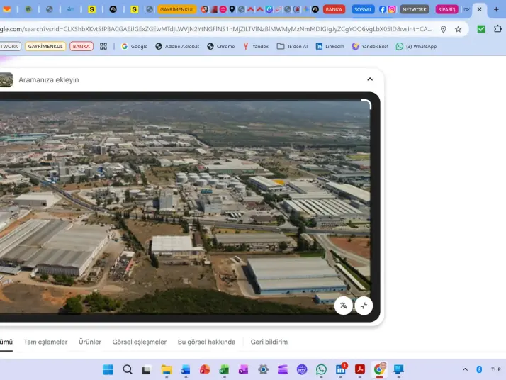
Task: Switch to the Görsel eşleşmeler tab
Action: coord(139,342)
